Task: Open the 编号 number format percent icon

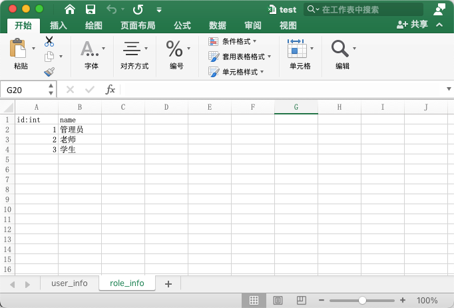Action: [x=174, y=49]
